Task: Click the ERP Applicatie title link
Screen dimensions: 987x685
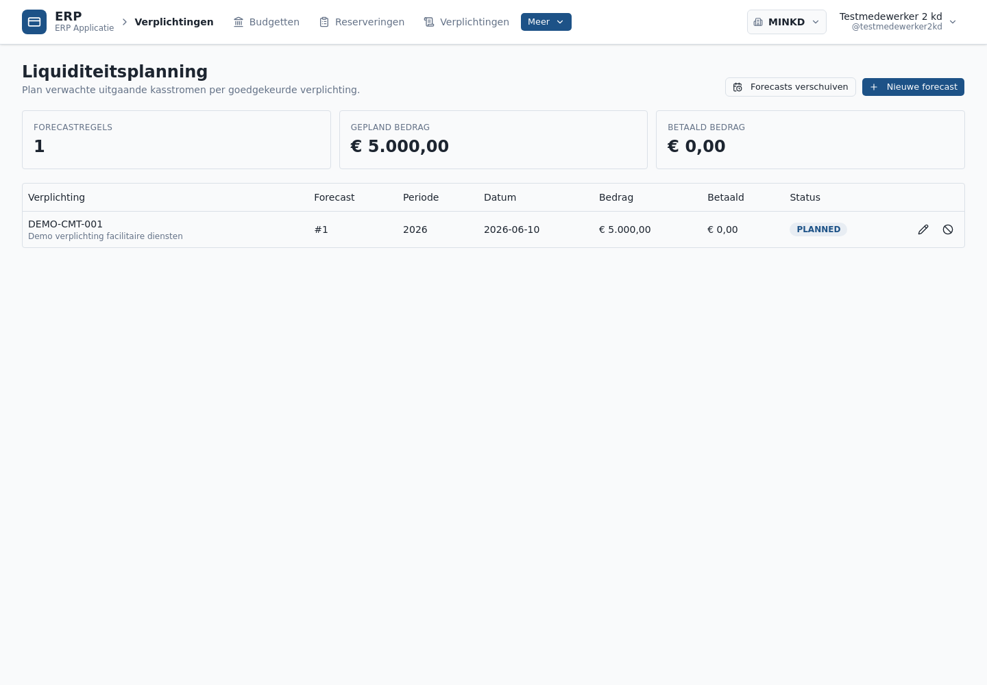Action: (x=84, y=22)
